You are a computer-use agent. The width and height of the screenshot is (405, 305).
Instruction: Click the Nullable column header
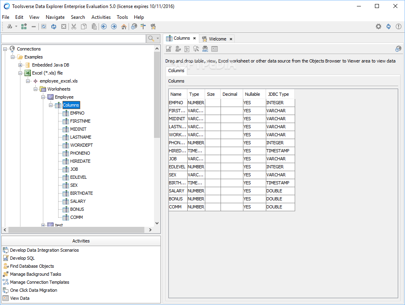click(254, 94)
